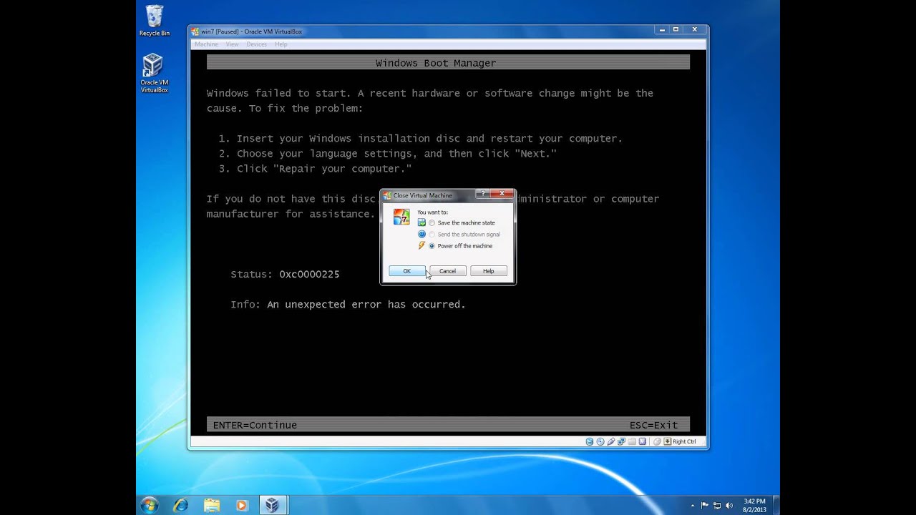The height and width of the screenshot is (515, 916).
Task: Close the Close Virtual Machine dialog
Action: point(502,193)
